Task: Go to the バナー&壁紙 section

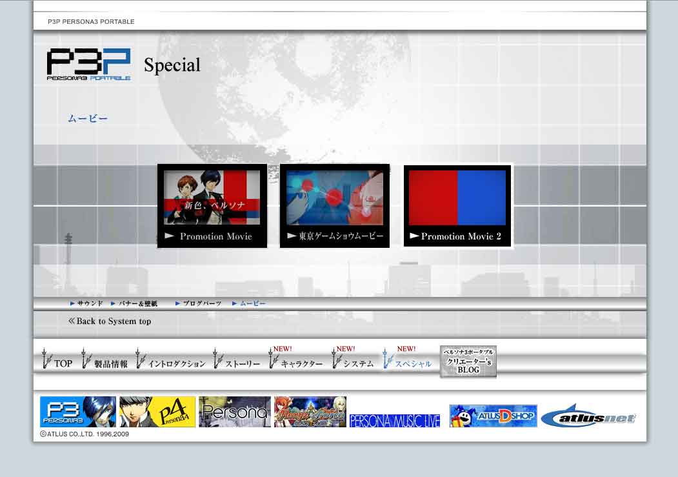Action: point(134,303)
